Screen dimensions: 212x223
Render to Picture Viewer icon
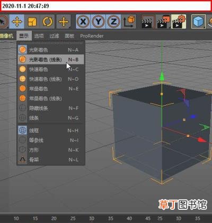tap(163, 22)
